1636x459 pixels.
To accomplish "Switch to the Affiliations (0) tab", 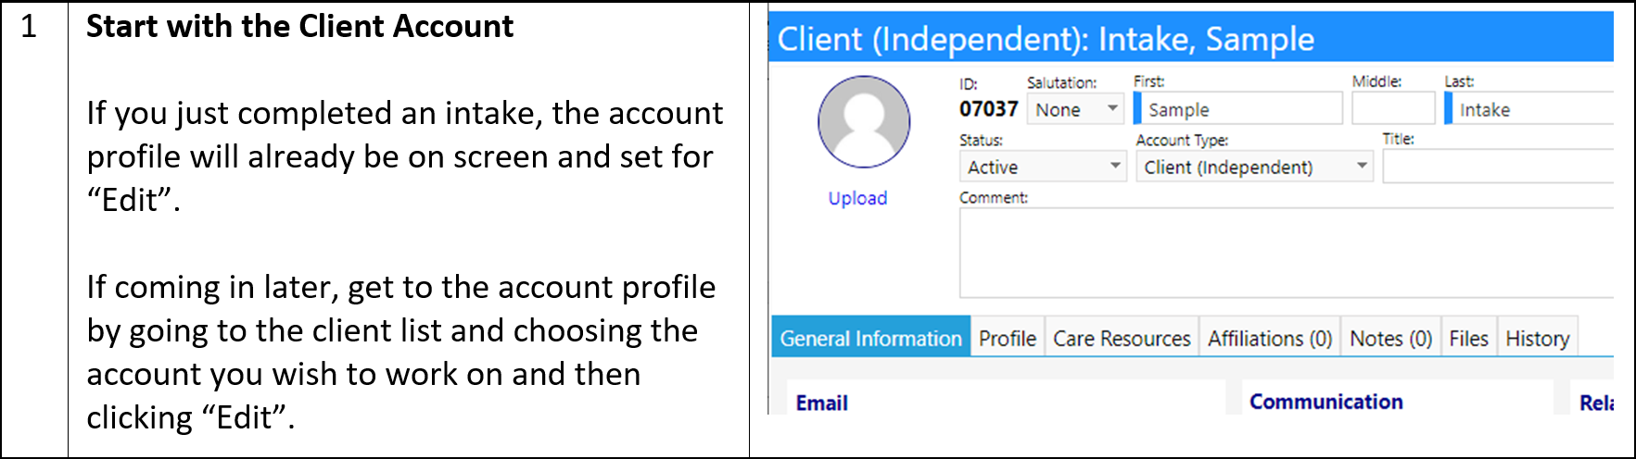I will coord(1270,338).
